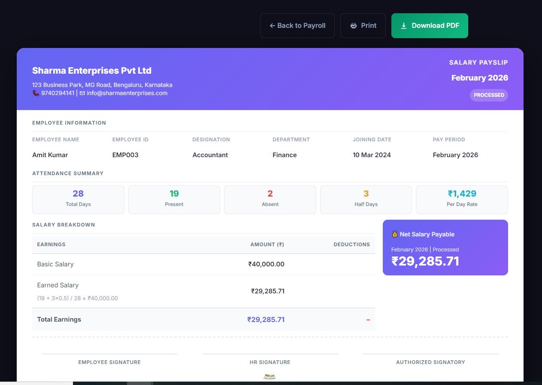Select the Total Days attendance card
The image size is (542, 385).
coord(78,200)
